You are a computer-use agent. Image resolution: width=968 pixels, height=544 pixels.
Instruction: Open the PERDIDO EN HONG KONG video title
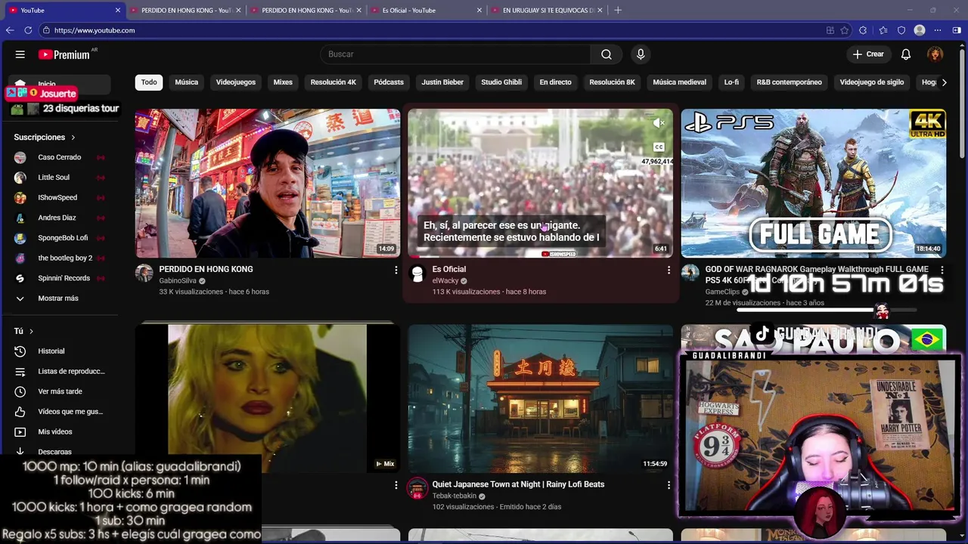pos(206,269)
